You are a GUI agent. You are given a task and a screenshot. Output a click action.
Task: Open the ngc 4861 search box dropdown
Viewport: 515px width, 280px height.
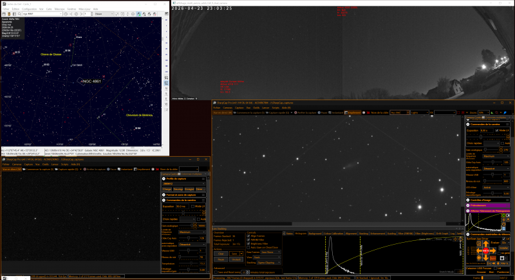coord(61,13)
